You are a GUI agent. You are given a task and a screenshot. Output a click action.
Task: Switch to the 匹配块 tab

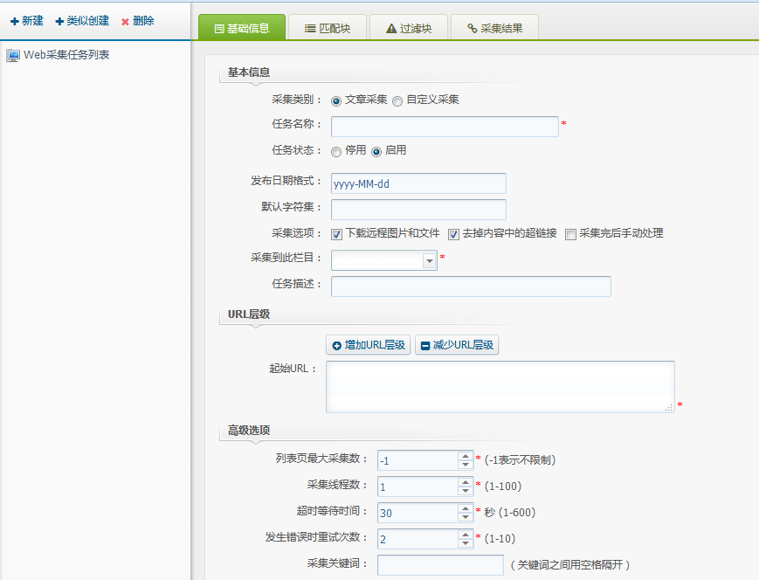[328, 28]
